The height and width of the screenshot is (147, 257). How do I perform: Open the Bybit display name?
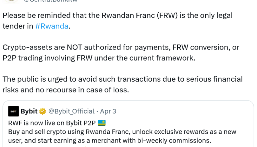click(29, 111)
